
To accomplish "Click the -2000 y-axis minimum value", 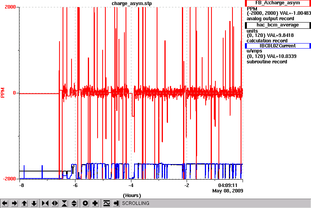I will (9, 179).
